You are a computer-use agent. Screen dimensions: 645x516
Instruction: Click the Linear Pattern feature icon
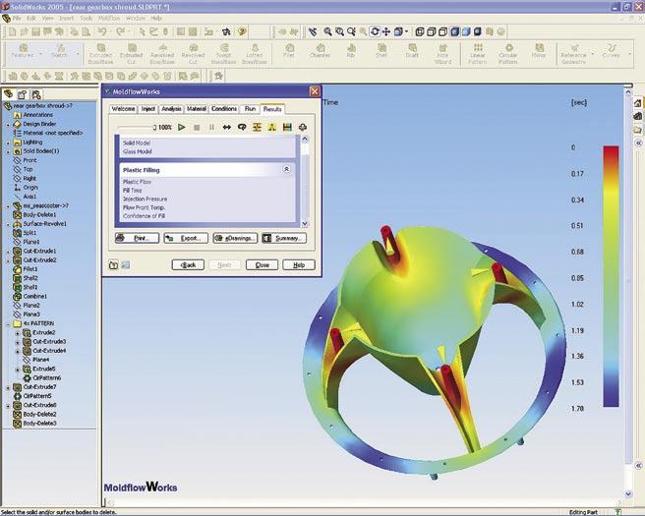[478, 54]
